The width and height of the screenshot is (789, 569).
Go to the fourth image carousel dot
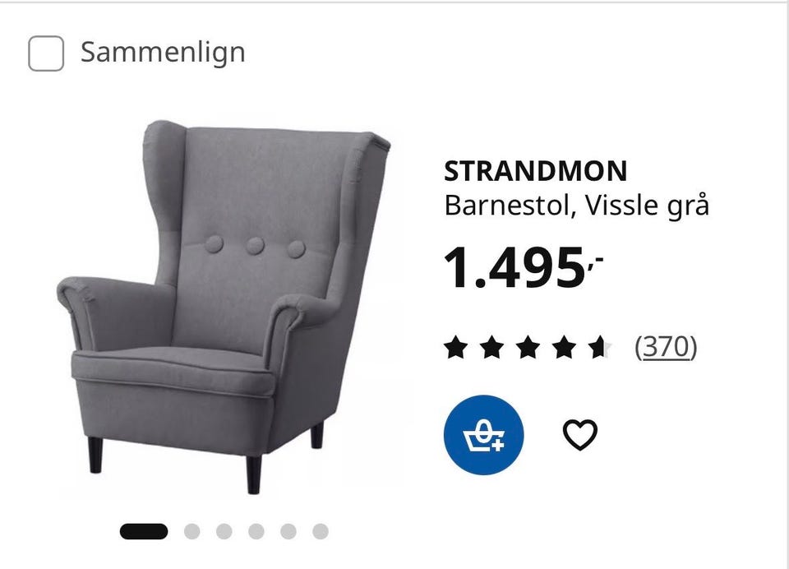[x=256, y=531]
